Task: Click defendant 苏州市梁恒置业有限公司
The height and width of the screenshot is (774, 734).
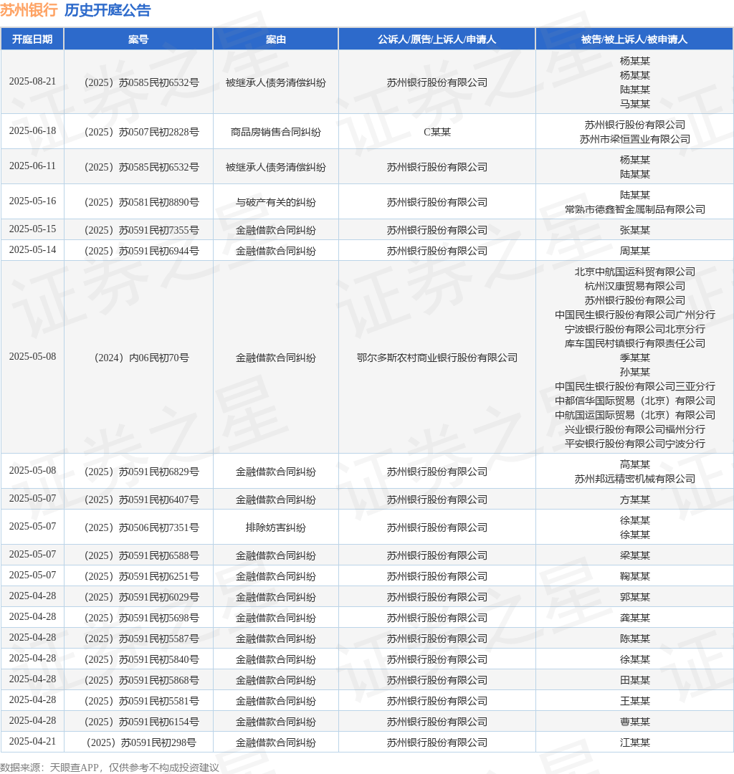Action: tap(635, 139)
